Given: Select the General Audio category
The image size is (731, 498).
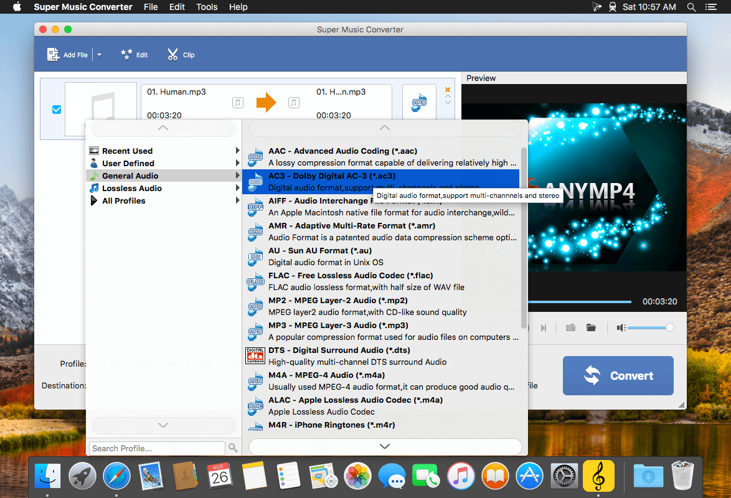Looking at the screenshot, I should (164, 176).
